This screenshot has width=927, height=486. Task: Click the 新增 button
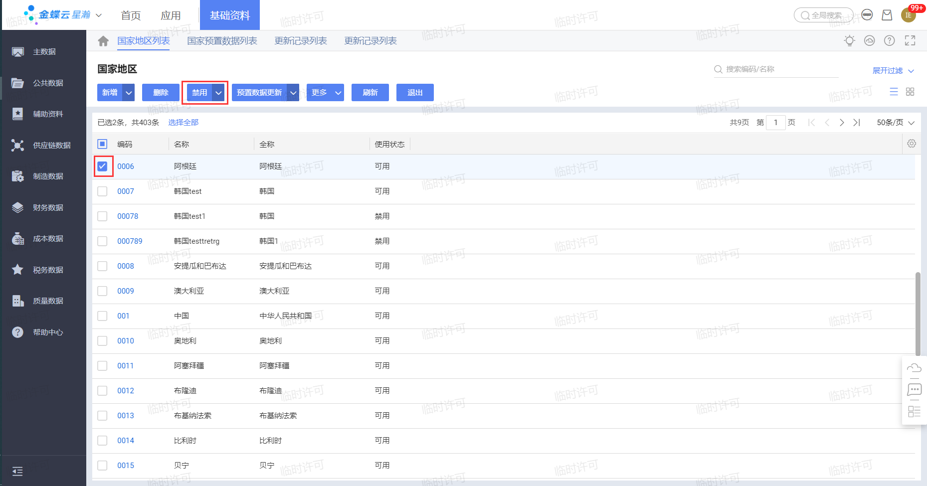point(110,93)
